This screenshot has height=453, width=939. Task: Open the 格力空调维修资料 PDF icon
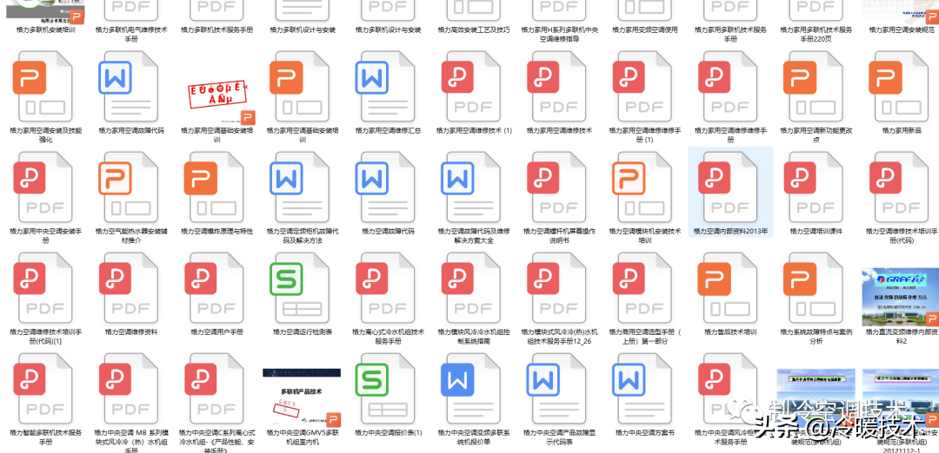click(128, 288)
